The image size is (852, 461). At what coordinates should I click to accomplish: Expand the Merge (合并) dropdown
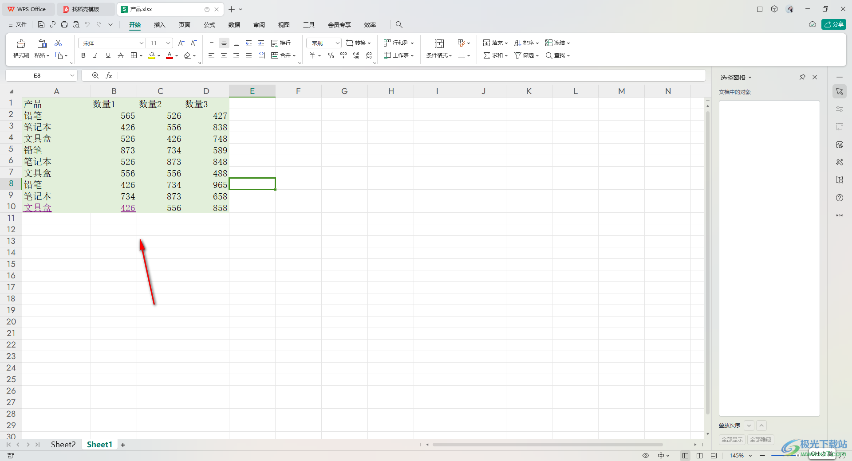coord(294,56)
